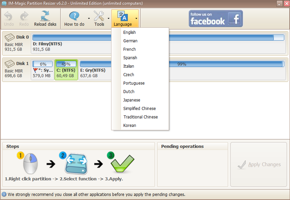Click the 6% usage bar
290x200 pixels.
43,64
